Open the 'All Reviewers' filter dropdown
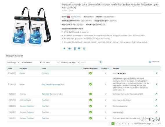The width and height of the screenshot is (165, 127). 31,62
